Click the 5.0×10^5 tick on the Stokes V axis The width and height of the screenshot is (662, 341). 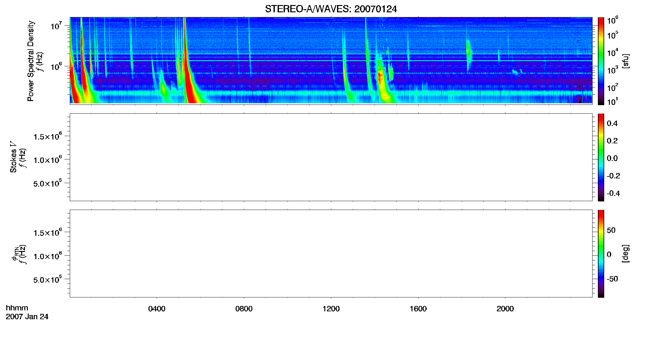(48, 183)
